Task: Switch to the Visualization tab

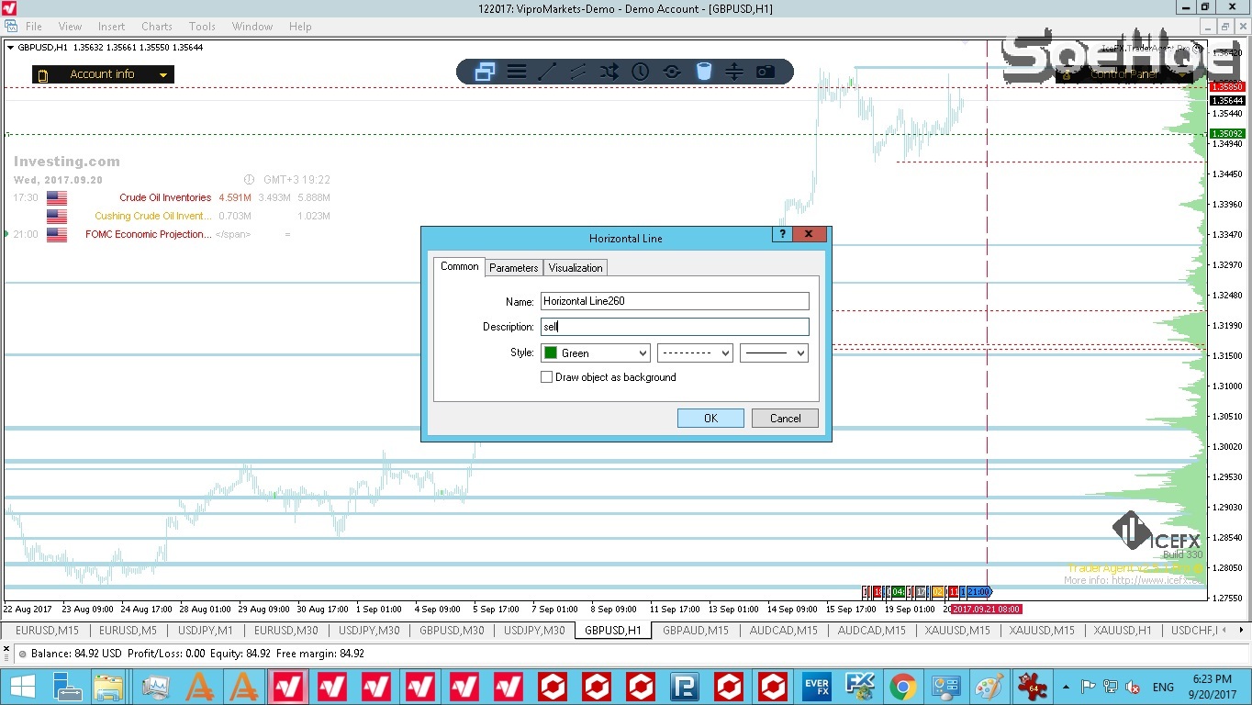Action: (x=576, y=268)
